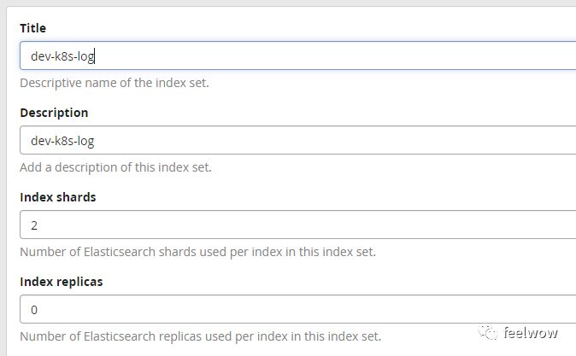Click the bold Title label
576x356 pixels.
33,28
